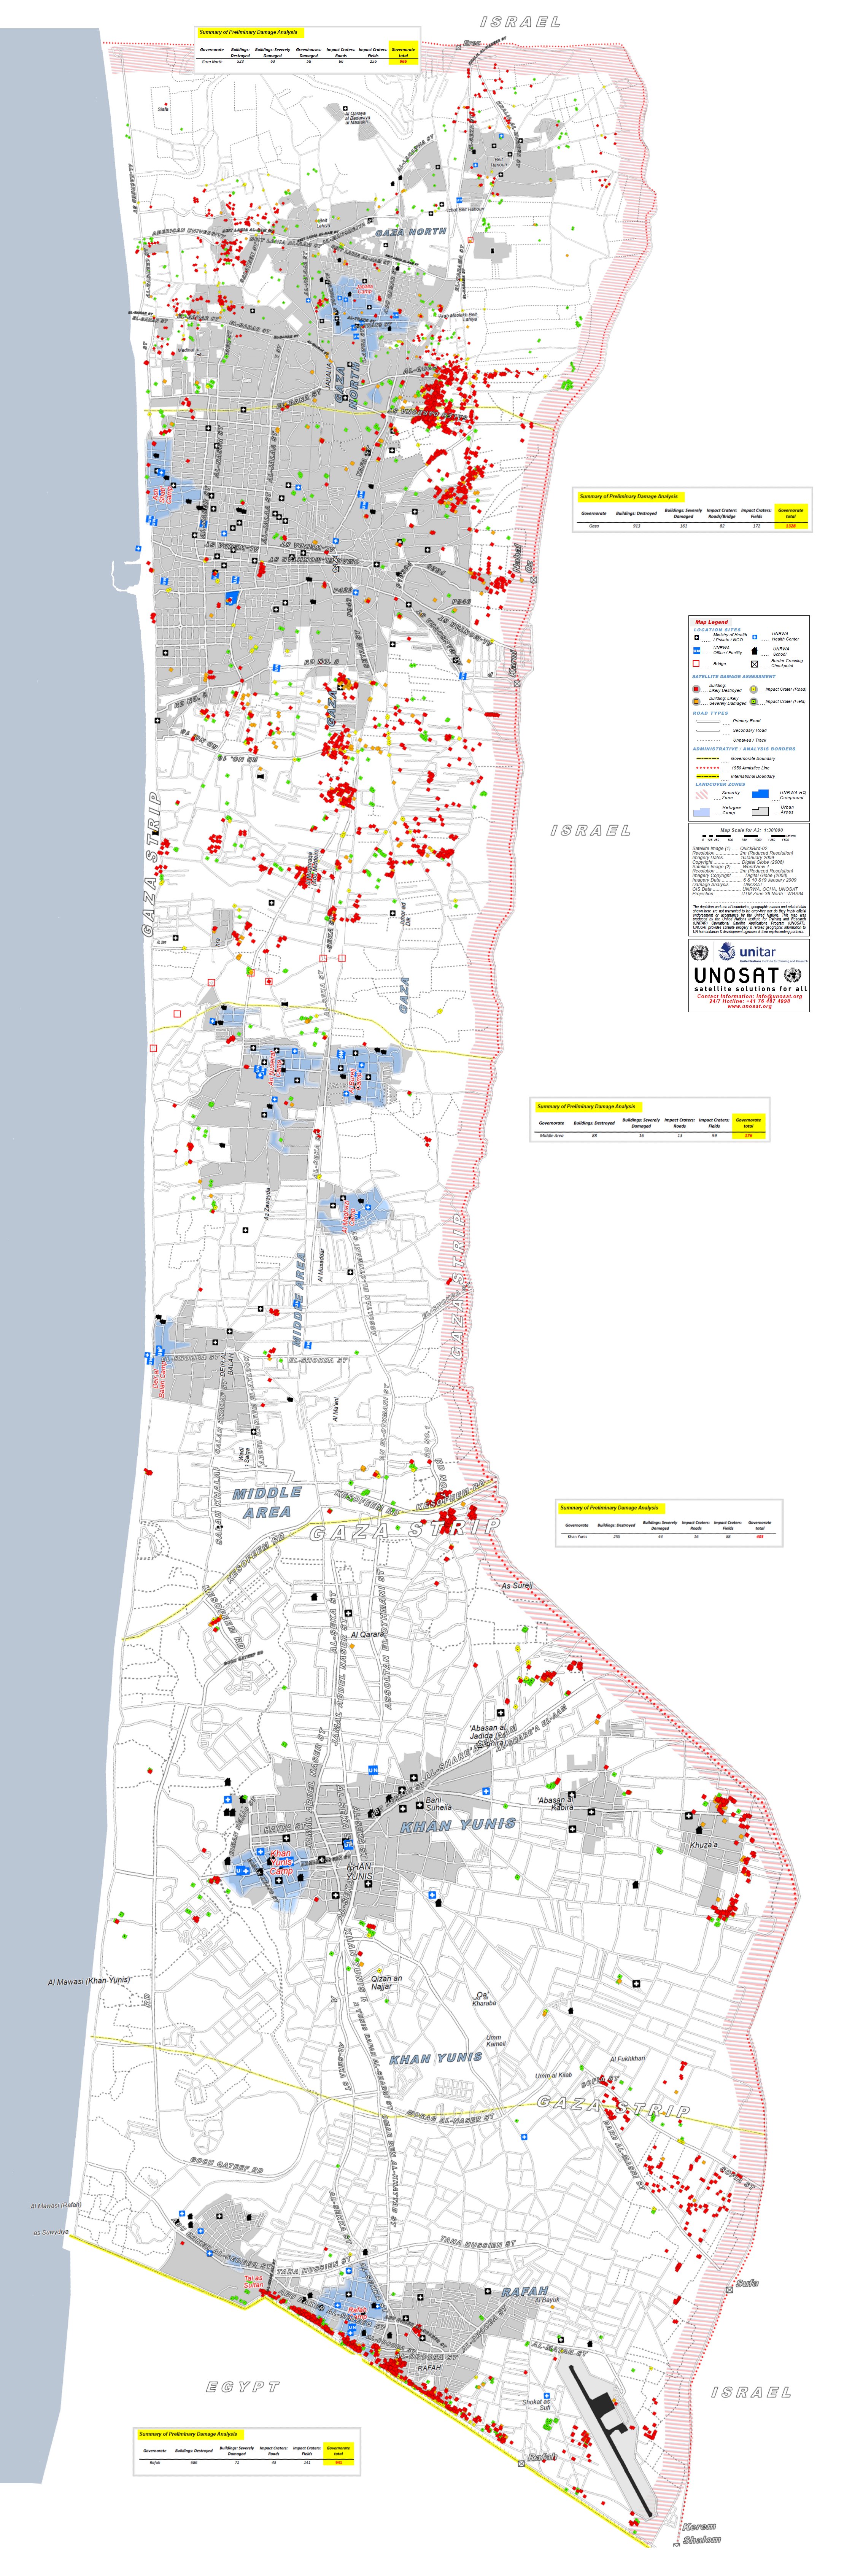
Task: Click the Khan Yunis summary table total
Action: 760,1537
